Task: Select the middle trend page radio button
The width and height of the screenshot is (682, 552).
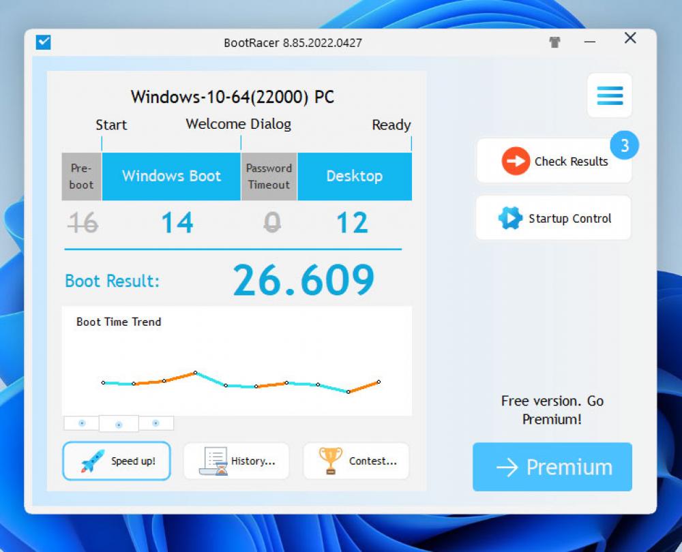Action: pyautogui.click(x=117, y=423)
